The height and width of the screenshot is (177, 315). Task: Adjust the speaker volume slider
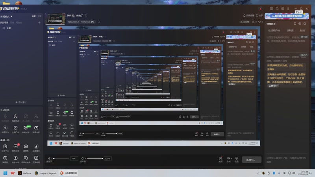[95, 159]
